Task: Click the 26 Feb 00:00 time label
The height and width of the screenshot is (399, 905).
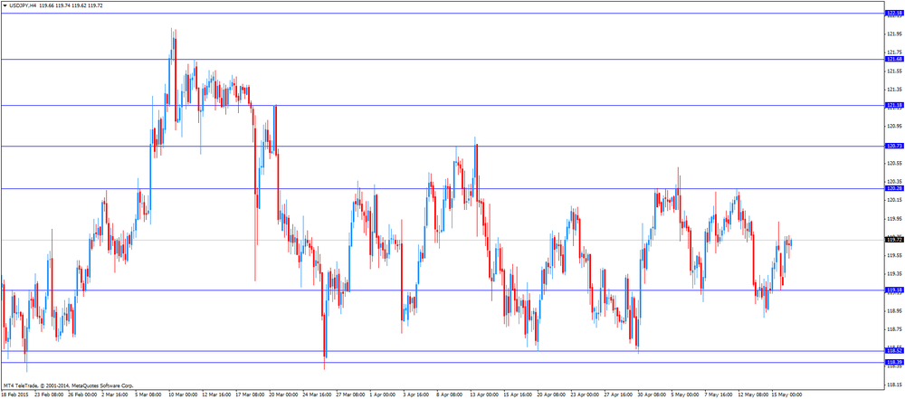Action: click(x=82, y=395)
